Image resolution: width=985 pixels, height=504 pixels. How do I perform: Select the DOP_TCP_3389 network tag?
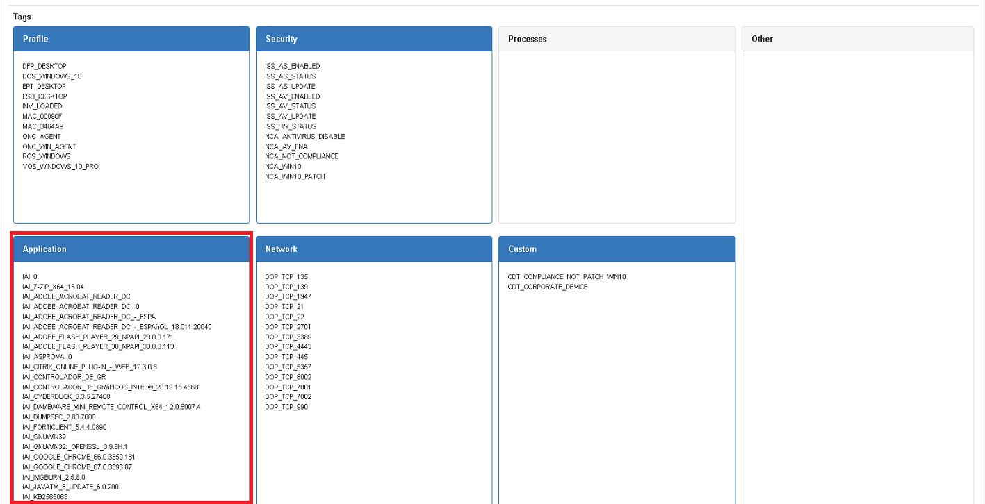(x=288, y=337)
